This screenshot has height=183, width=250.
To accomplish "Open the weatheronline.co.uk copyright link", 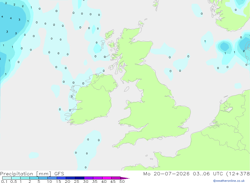I will pos(229,181).
